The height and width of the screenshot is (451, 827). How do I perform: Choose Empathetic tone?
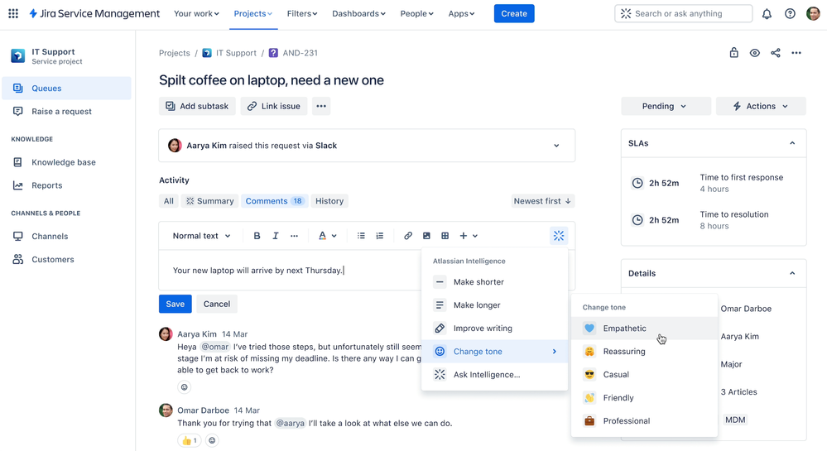644,328
